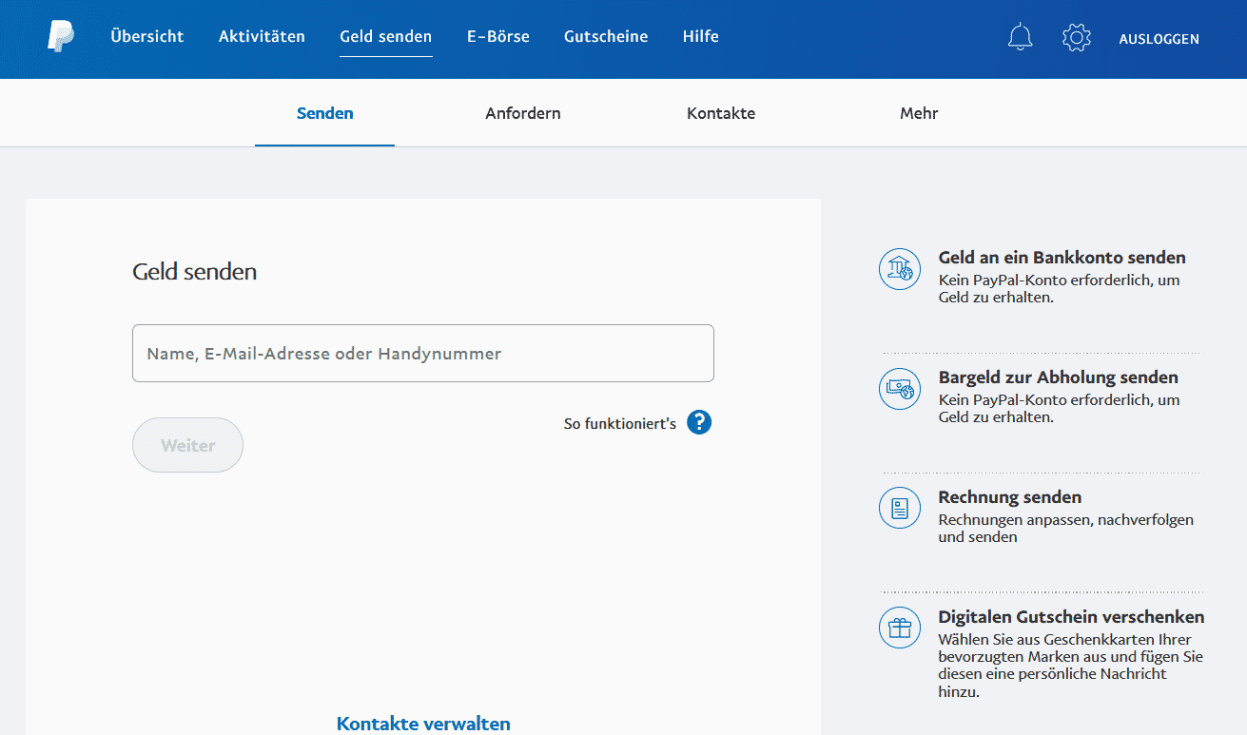Switch to the Kontakte tab
The height and width of the screenshot is (735, 1247).
tap(721, 113)
